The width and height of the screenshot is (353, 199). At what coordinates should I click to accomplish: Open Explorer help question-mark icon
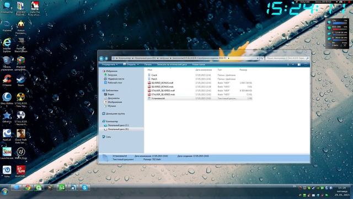tap(306, 65)
